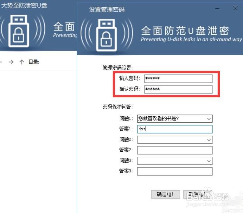This screenshot has height=213, width=243.
Task: Click the 密码保护问答 label
Action: click(x=118, y=107)
